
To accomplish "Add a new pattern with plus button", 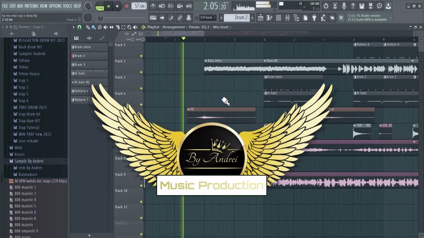I will pyautogui.click(x=252, y=18).
